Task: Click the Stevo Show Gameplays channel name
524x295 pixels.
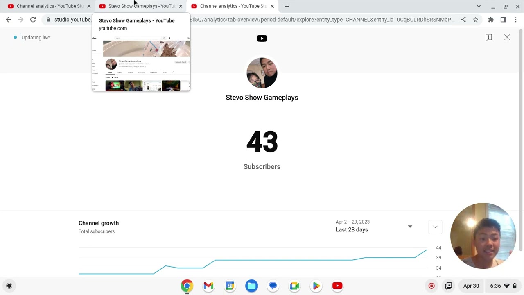Action: point(262,98)
